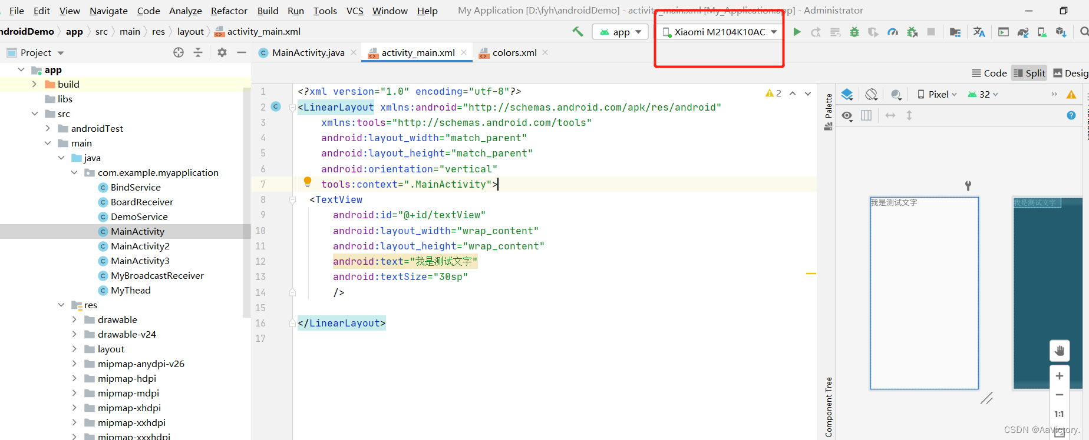Close the activity_main.xml tab
Image resolution: width=1089 pixels, height=440 pixels.
pyautogui.click(x=464, y=52)
